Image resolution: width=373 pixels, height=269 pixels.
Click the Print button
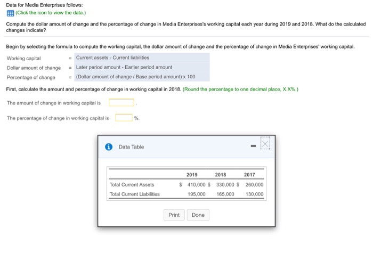174,215
